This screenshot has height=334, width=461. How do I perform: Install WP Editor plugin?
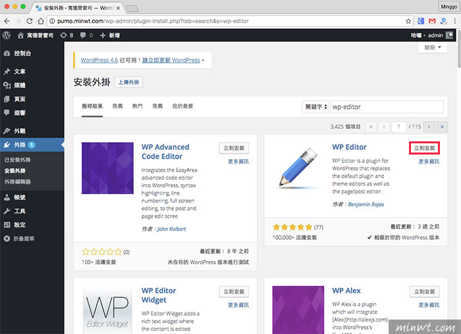pos(425,148)
